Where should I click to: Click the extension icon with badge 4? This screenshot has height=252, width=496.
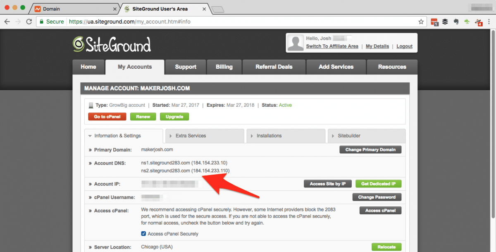click(x=478, y=22)
